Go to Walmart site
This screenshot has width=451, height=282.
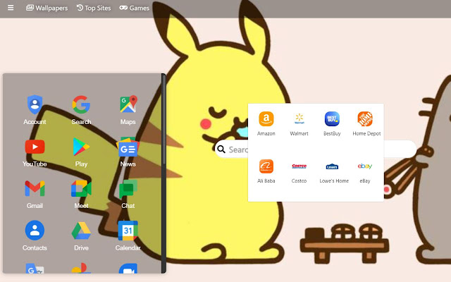[x=299, y=124]
